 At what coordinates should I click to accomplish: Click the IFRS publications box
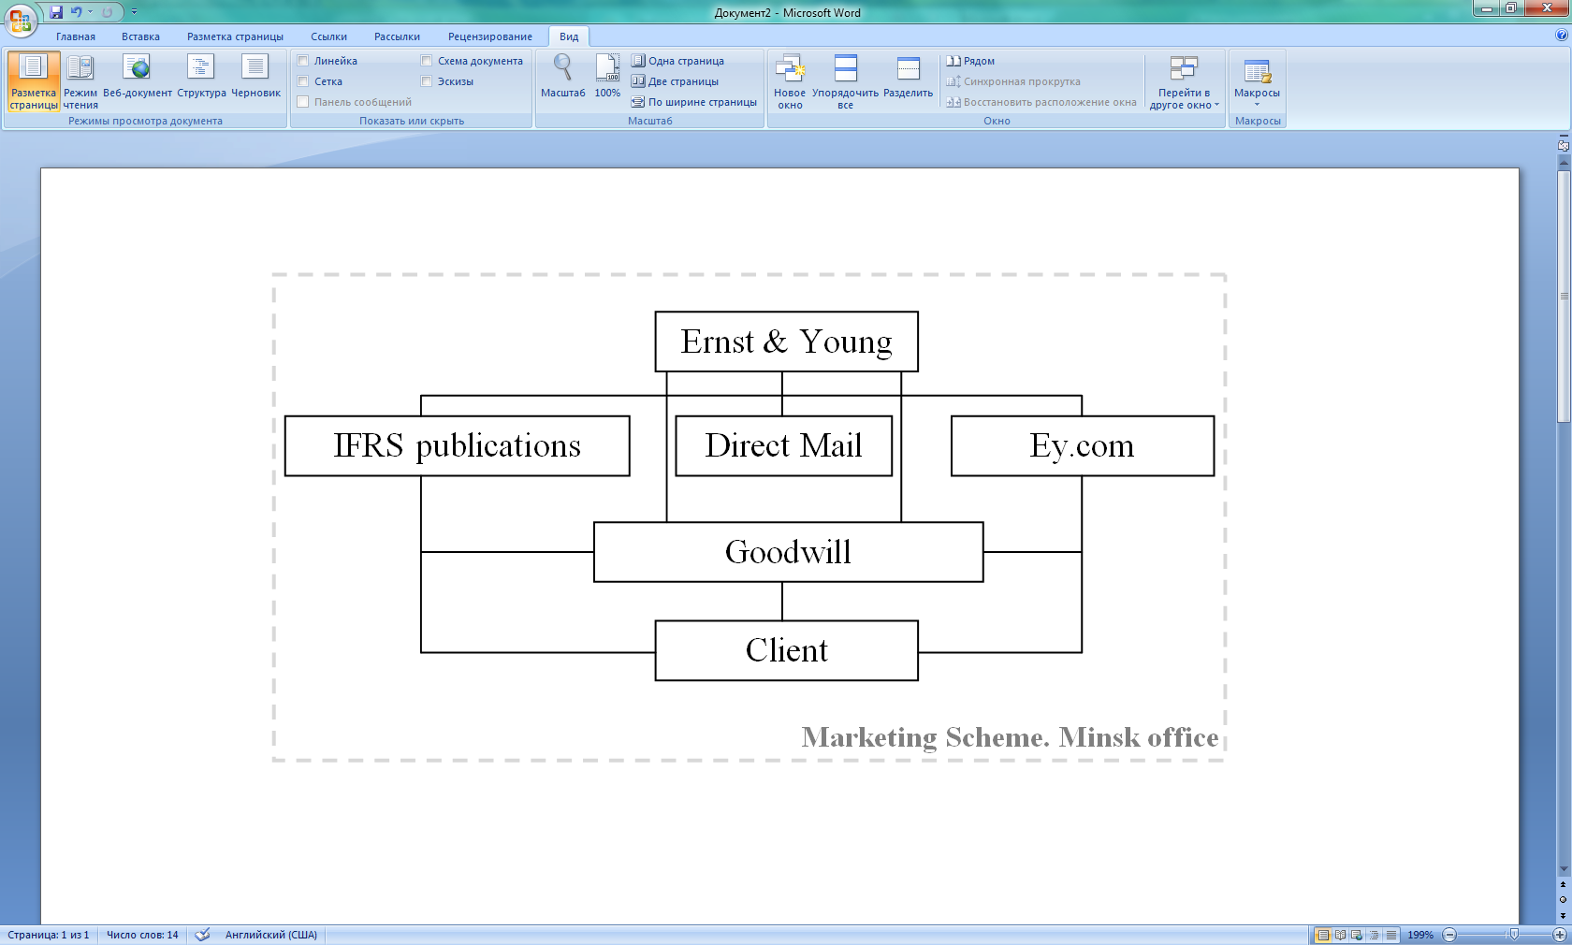(x=457, y=445)
